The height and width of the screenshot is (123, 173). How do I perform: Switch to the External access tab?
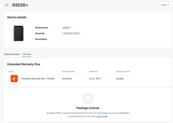coord(12,54)
